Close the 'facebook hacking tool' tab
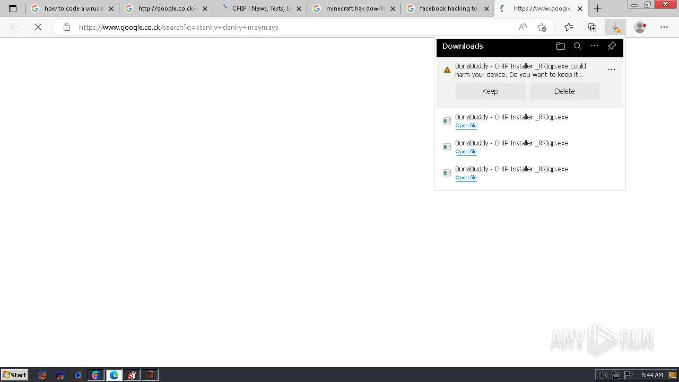The image size is (679, 382). point(486,8)
